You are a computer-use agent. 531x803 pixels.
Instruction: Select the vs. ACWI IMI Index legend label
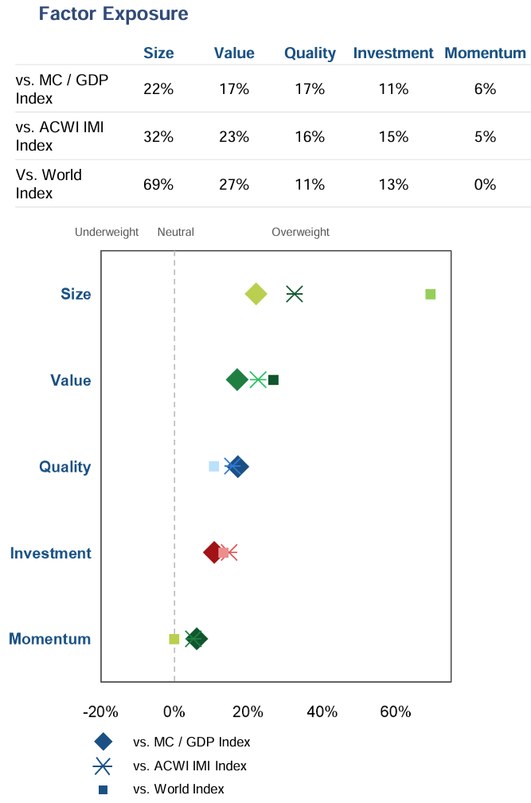point(190,766)
